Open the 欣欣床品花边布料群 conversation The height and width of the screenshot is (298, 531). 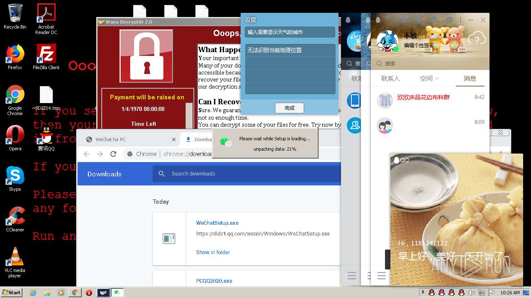[430, 100]
